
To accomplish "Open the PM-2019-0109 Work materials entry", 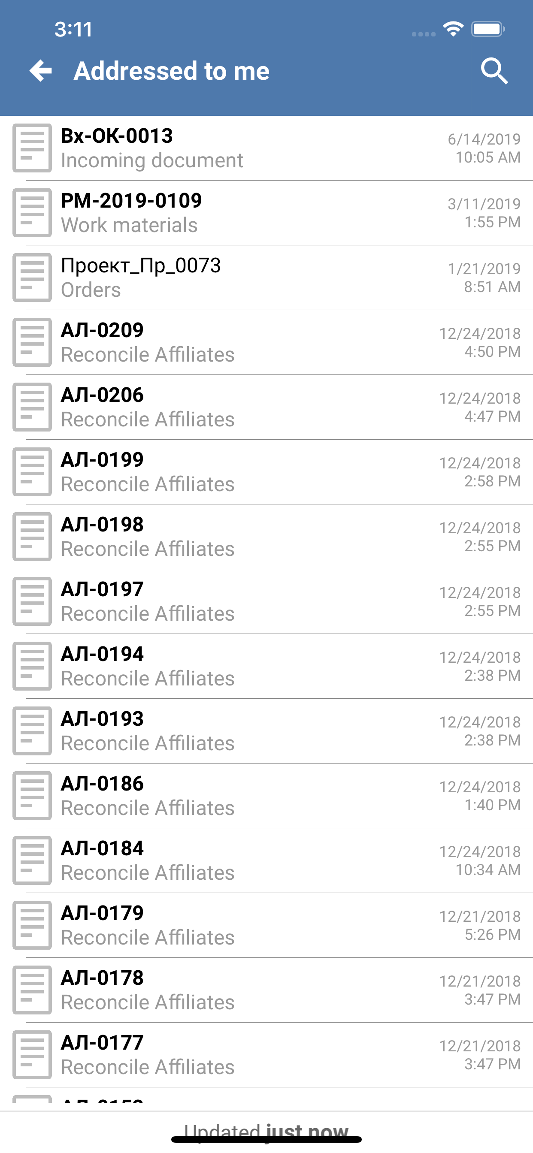I will [x=266, y=213].
